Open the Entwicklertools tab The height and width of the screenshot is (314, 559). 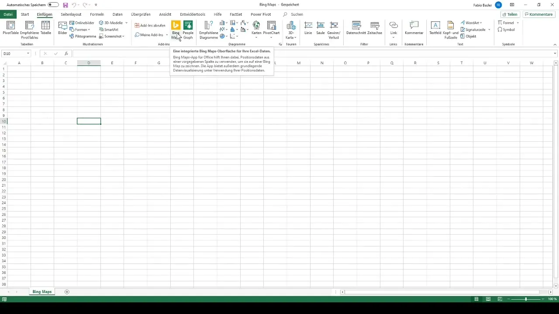[192, 14]
